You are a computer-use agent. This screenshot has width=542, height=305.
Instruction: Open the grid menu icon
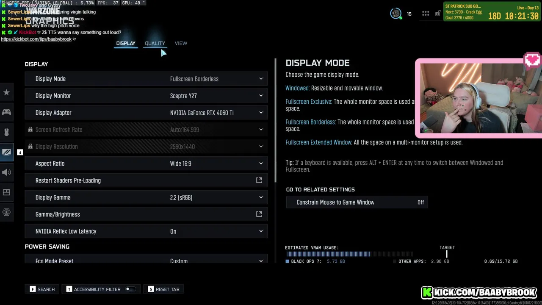click(426, 14)
